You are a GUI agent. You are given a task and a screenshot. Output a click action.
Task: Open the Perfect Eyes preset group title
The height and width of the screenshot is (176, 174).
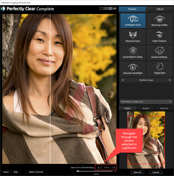tap(146, 80)
